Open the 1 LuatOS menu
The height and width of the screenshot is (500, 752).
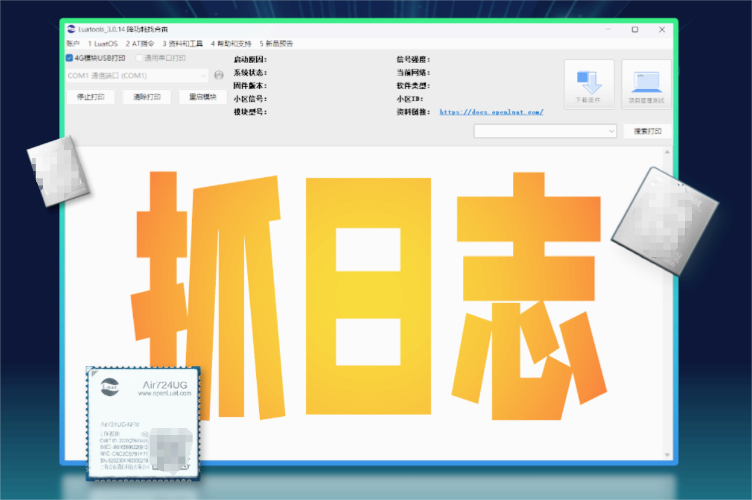coord(102,44)
